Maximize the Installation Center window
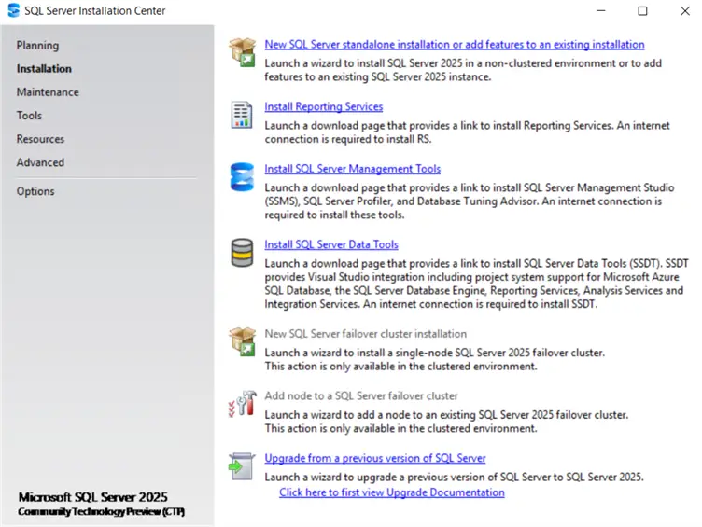The height and width of the screenshot is (527, 702). pos(642,11)
